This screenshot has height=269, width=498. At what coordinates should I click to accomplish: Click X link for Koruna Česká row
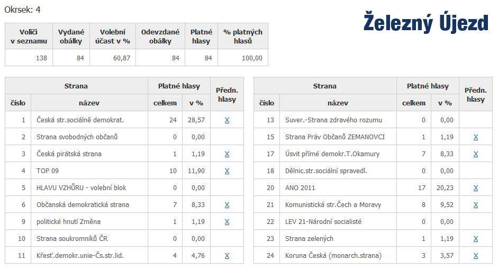click(x=475, y=256)
